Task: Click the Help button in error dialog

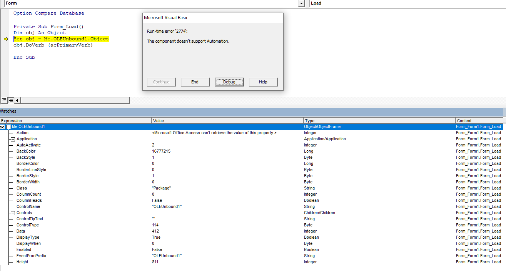Action: (263, 82)
